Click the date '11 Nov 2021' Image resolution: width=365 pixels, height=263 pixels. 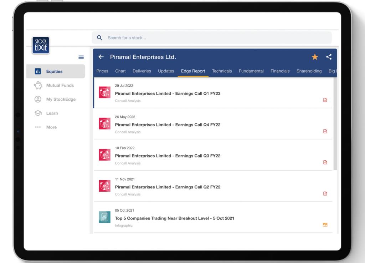[x=125, y=179]
